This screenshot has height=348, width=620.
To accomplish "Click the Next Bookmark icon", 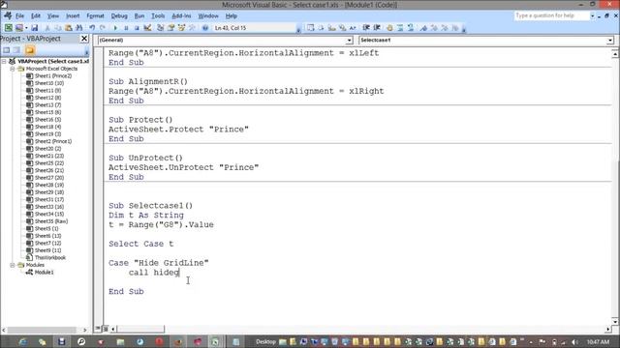I will [434, 28].
